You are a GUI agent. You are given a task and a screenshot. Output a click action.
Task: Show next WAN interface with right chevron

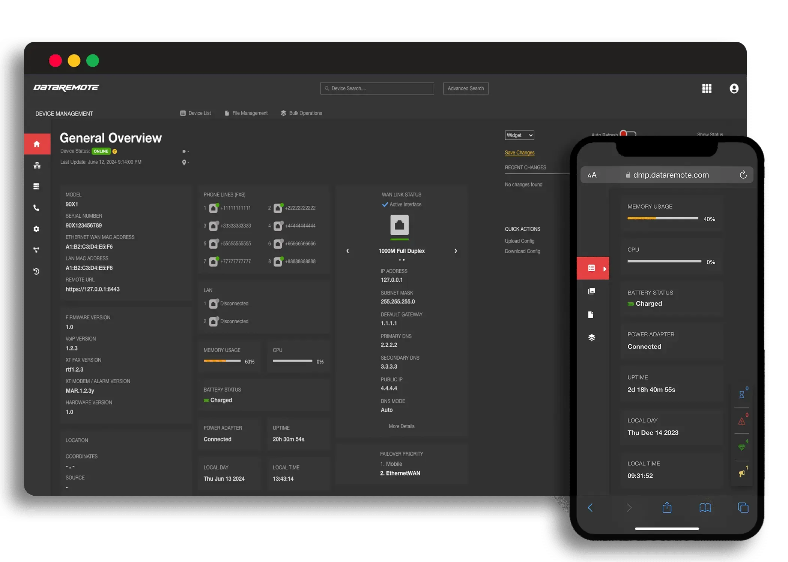456,251
